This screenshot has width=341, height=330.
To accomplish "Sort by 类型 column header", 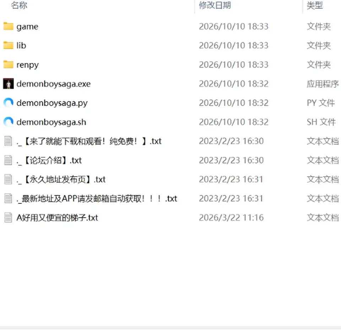I will click(315, 5).
